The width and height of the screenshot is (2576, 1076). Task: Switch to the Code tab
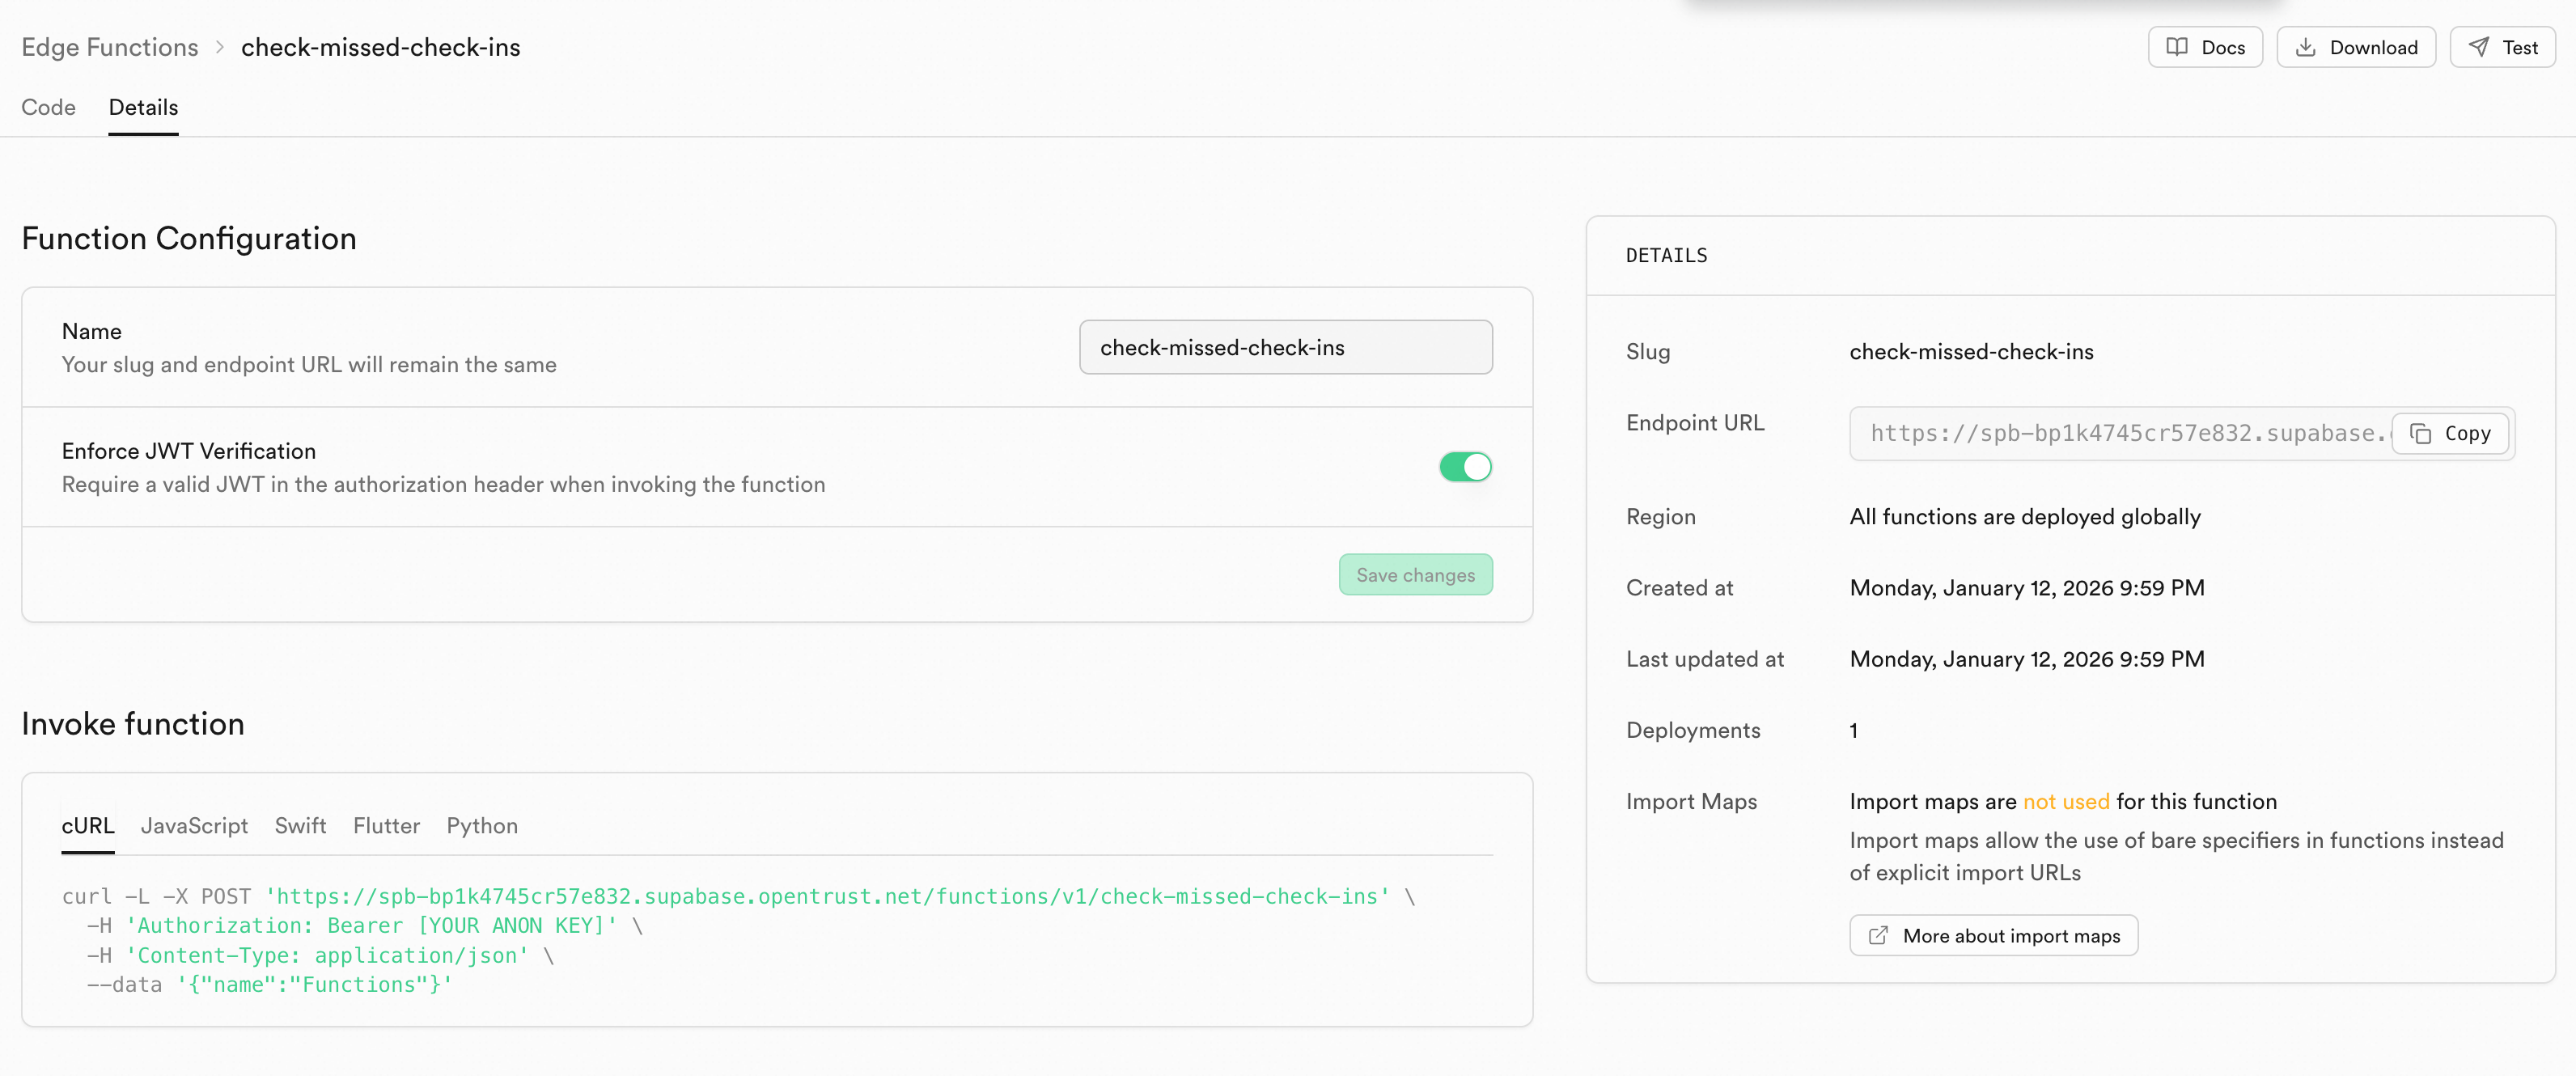pyautogui.click(x=48, y=107)
